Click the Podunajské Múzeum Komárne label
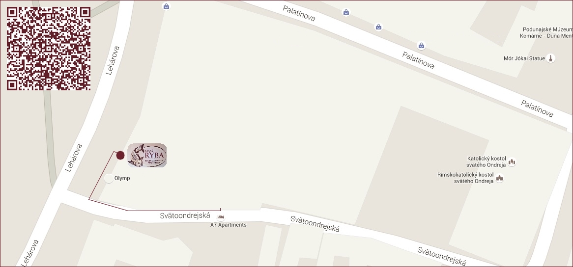573x267 pixels. pos(546,32)
